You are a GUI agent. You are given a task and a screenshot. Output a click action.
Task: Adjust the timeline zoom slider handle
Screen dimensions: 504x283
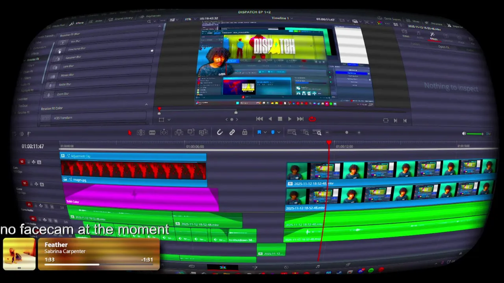pyautogui.click(x=346, y=133)
